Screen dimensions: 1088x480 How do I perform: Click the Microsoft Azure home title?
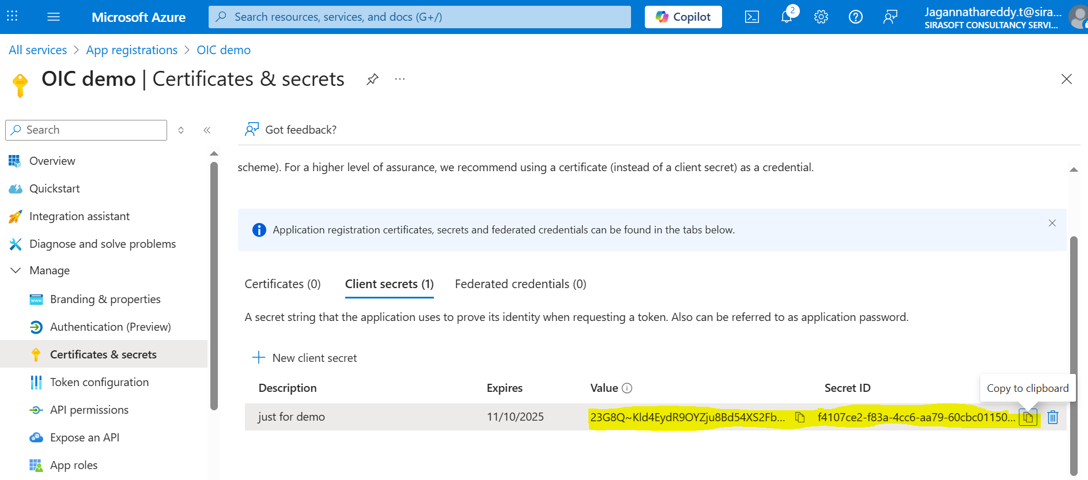[138, 17]
